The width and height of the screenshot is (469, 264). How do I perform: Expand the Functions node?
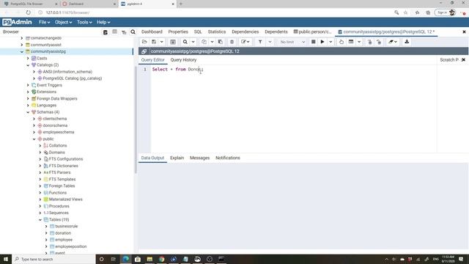[x=40, y=193]
